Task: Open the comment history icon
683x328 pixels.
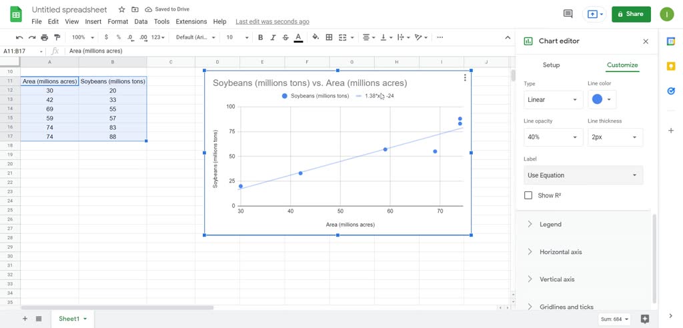Action: coord(568,14)
